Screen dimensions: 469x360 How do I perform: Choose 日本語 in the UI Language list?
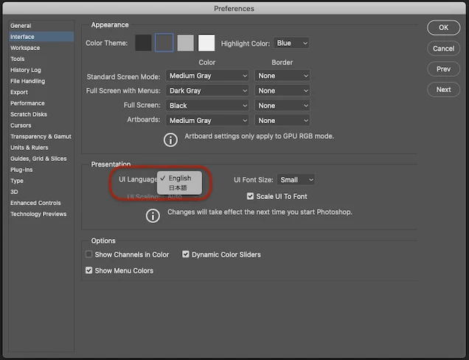coord(179,188)
